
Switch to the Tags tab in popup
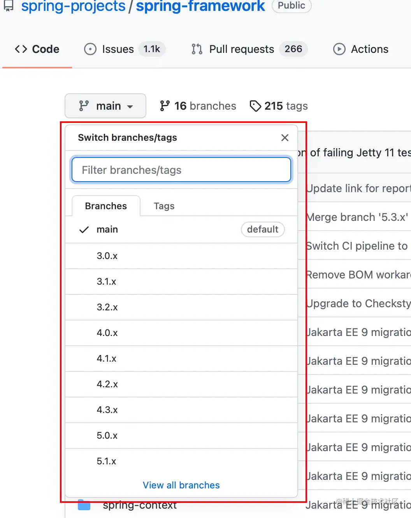(164, 206)
